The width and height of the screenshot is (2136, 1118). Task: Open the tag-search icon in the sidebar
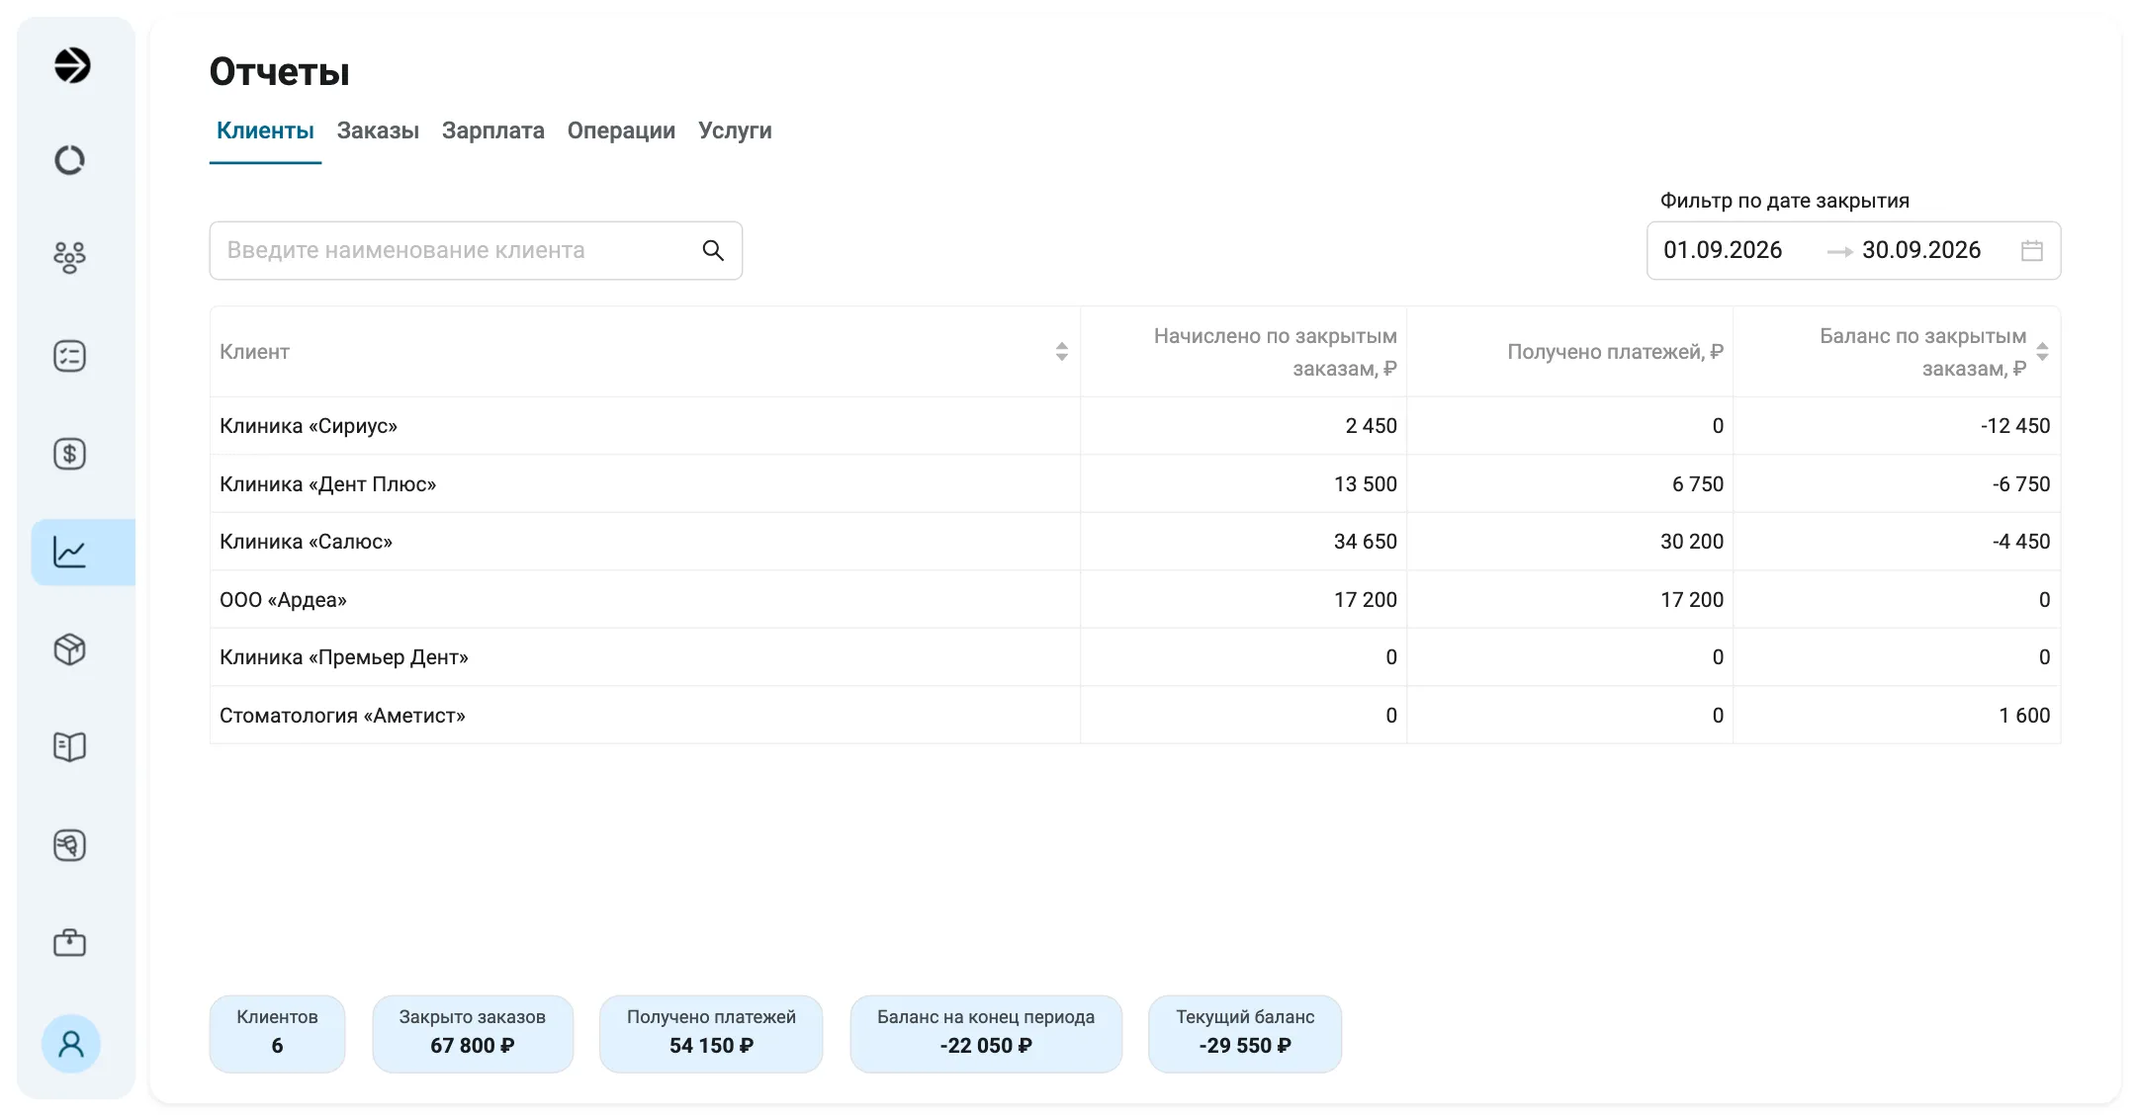[69, 845]
